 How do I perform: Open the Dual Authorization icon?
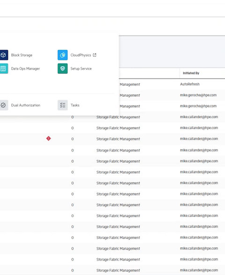point(4,105)
